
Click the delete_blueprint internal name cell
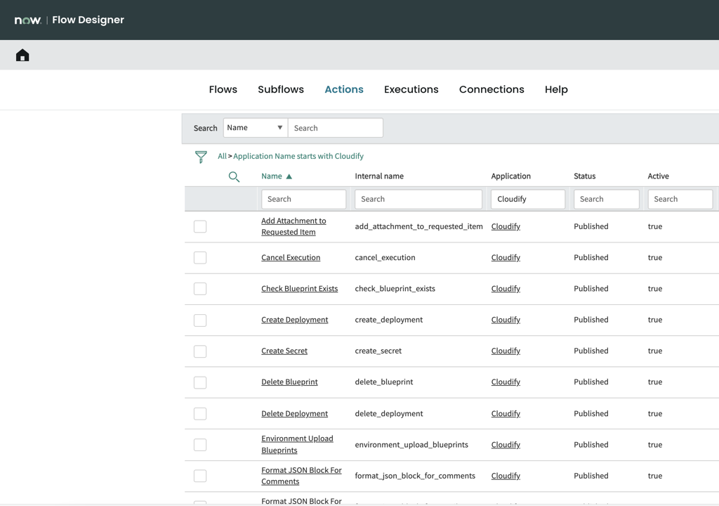(384, 382)
